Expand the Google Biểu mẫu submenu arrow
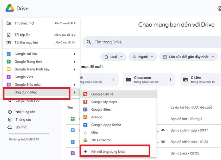221x160 pixels. [x=75, y=85]
